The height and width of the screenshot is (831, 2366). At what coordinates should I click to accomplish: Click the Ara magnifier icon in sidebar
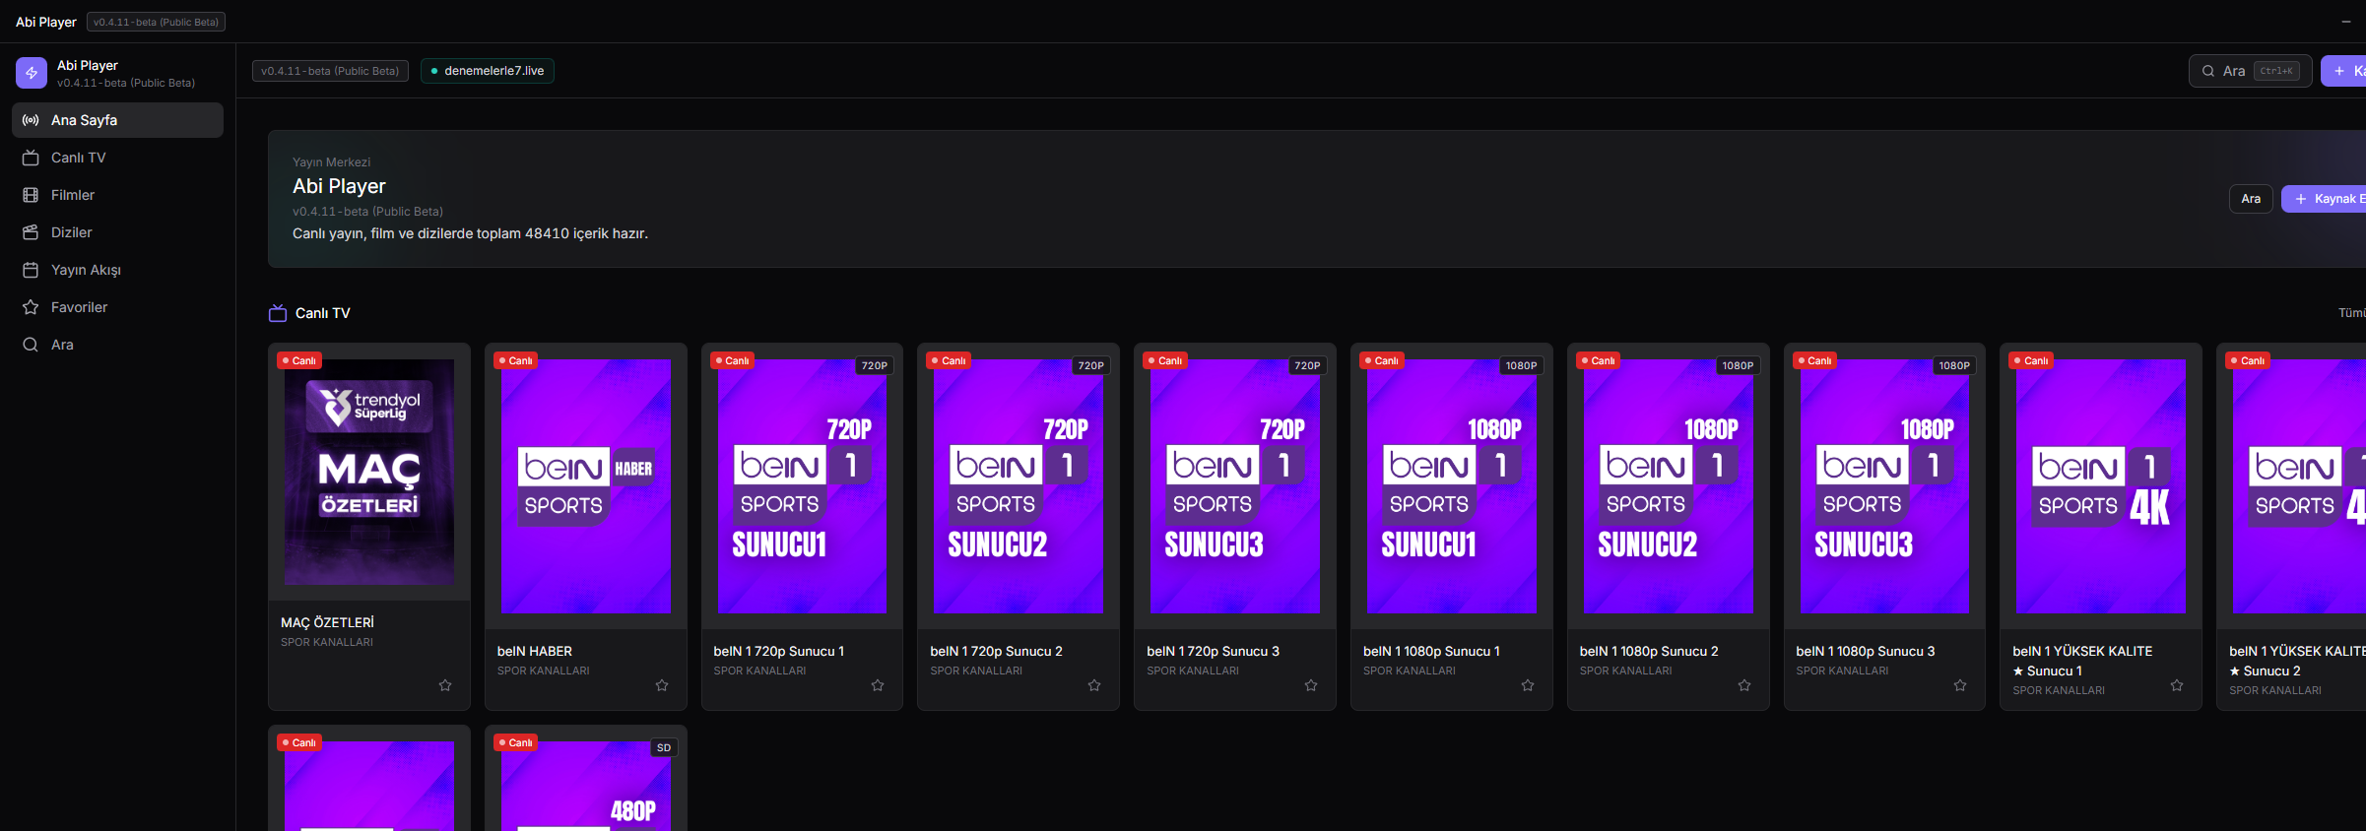[31, 345]
